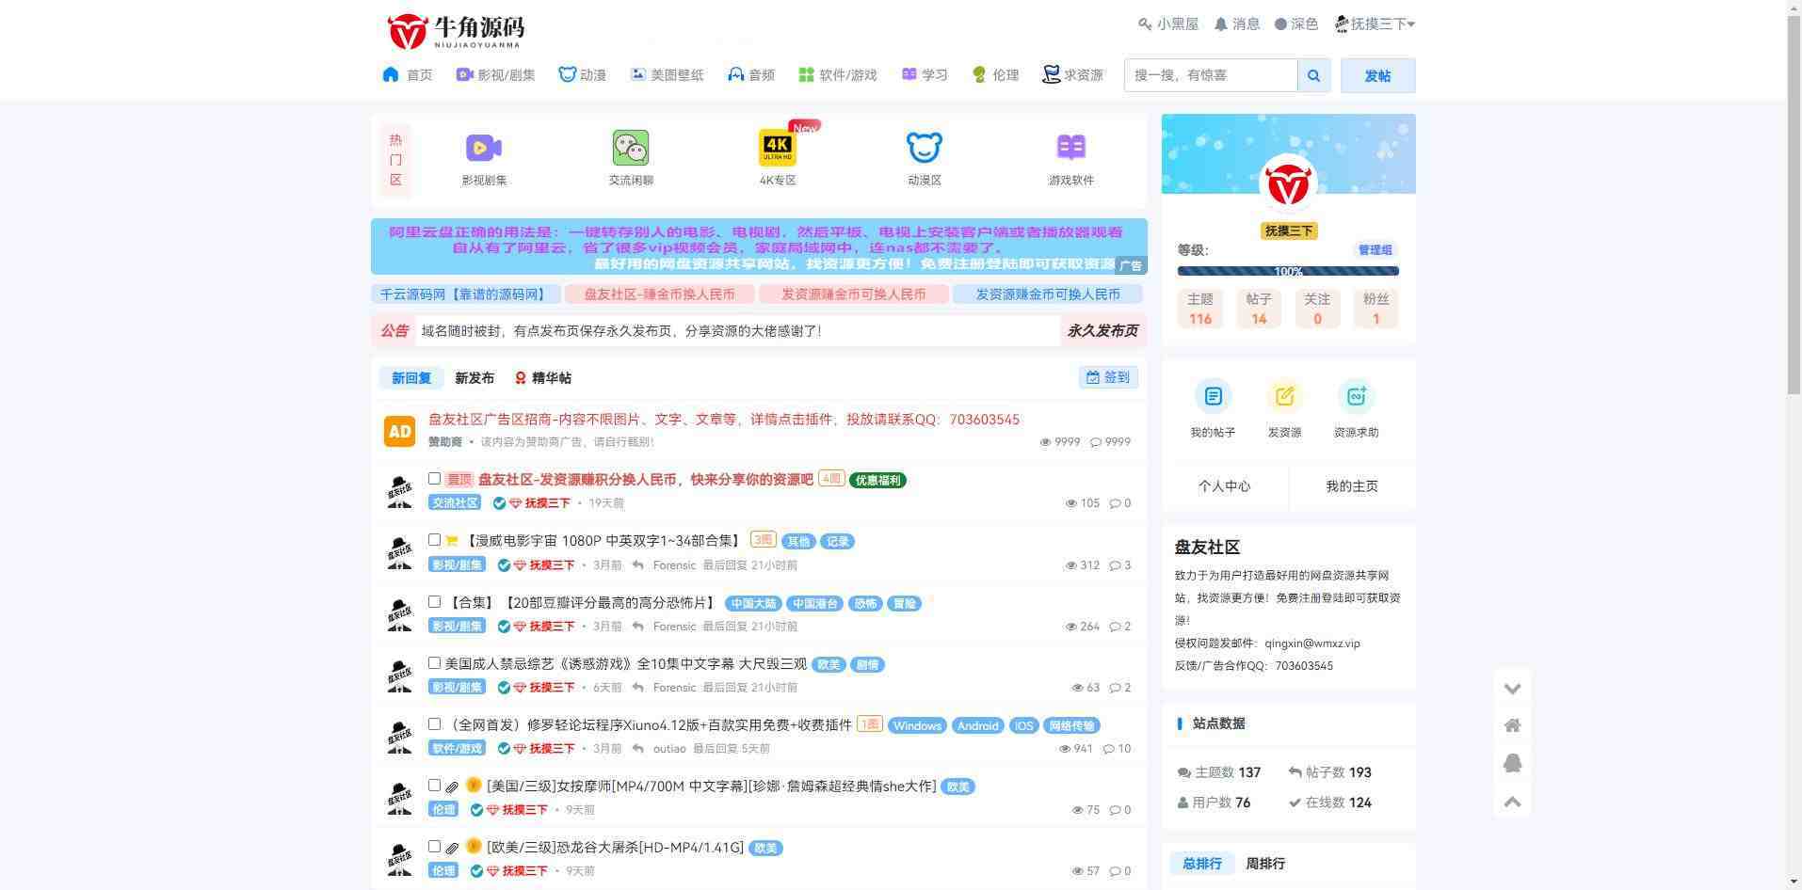Click the 我的帖子 icon

point(1213,396)
